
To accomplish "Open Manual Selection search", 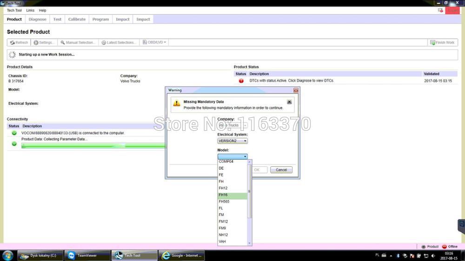I will pyautogui.click(x=78, y=43).
